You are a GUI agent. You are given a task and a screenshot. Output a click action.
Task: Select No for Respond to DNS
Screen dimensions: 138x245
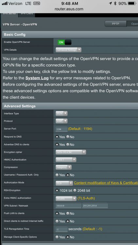coord(68,137)
